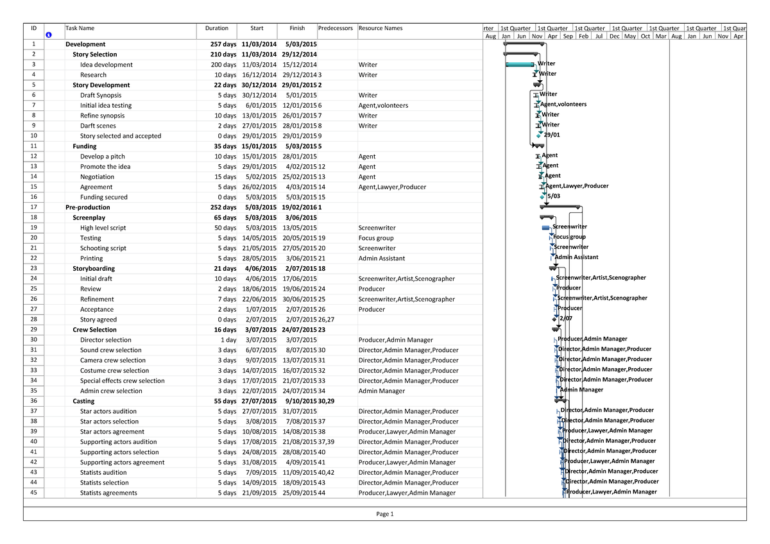Select the Crew Selection summary task
This screenshot has height=544, width=770.
point(95,330)
